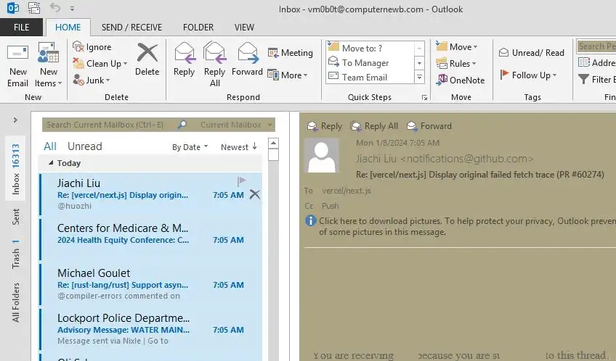Click Reply in the reading pane
This screenshot has width=616, height=361.
(x=325, y=126)
